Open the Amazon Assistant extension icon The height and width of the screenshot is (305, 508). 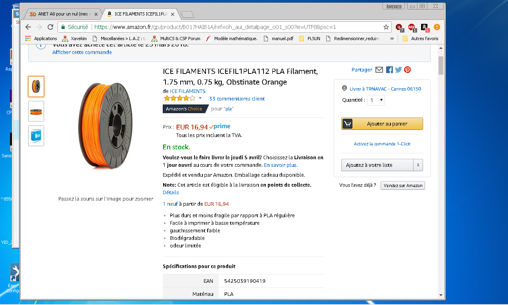point(425,27)
